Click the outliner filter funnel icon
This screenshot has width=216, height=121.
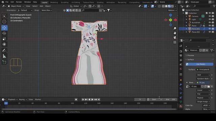pos(214,6)
